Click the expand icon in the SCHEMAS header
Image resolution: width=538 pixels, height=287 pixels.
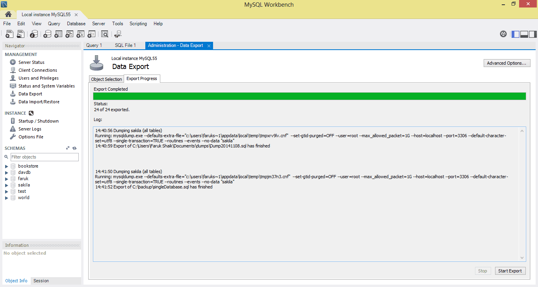click(x=68, y=148)
